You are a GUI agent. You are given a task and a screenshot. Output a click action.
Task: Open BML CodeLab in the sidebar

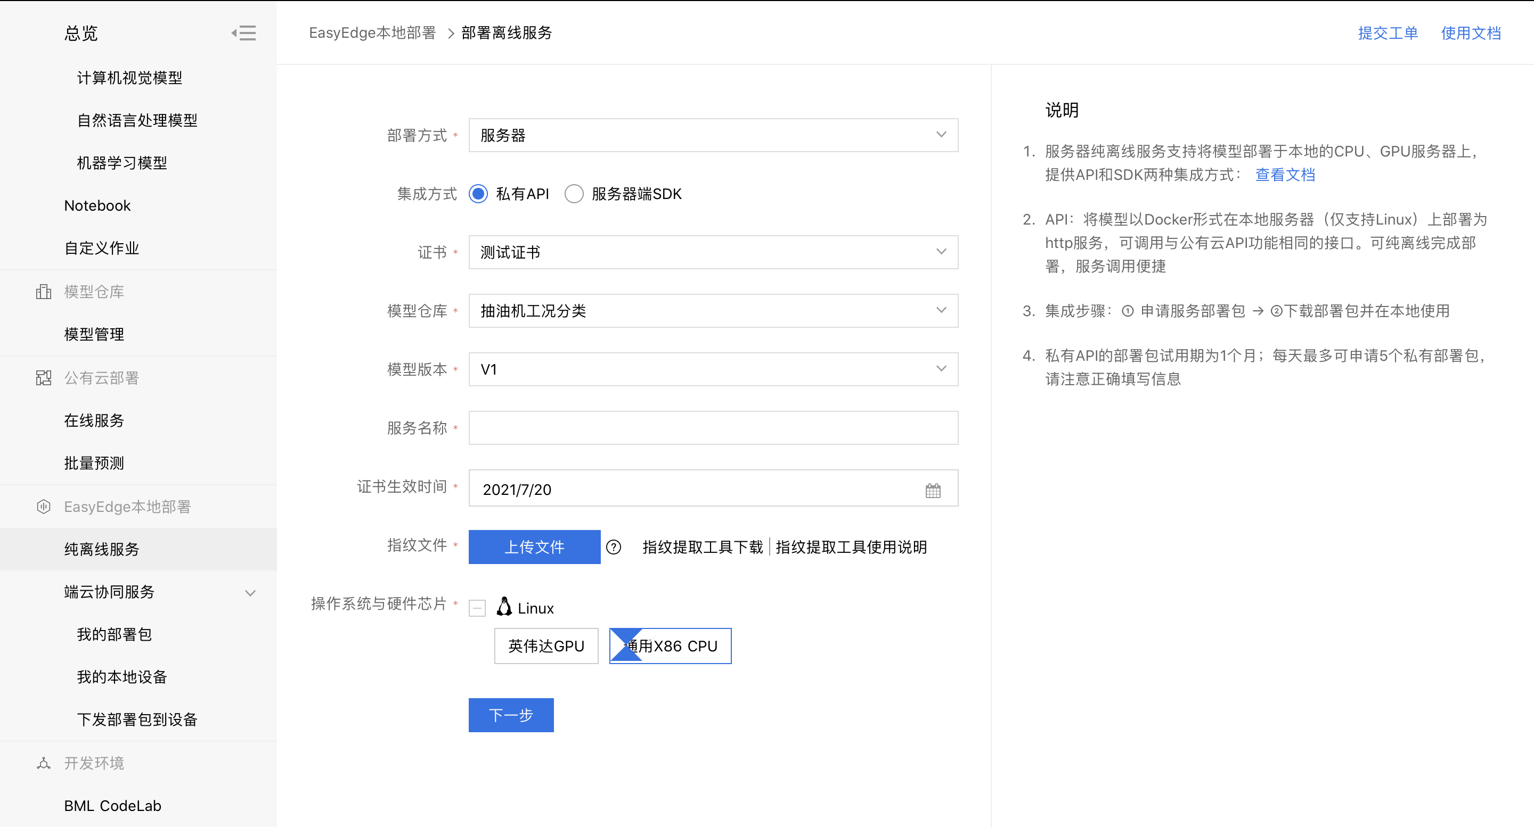tap(113, 806)
